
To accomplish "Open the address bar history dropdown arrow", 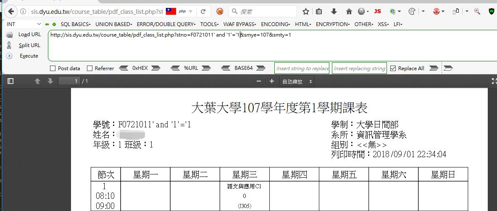I will pos(190,12).
